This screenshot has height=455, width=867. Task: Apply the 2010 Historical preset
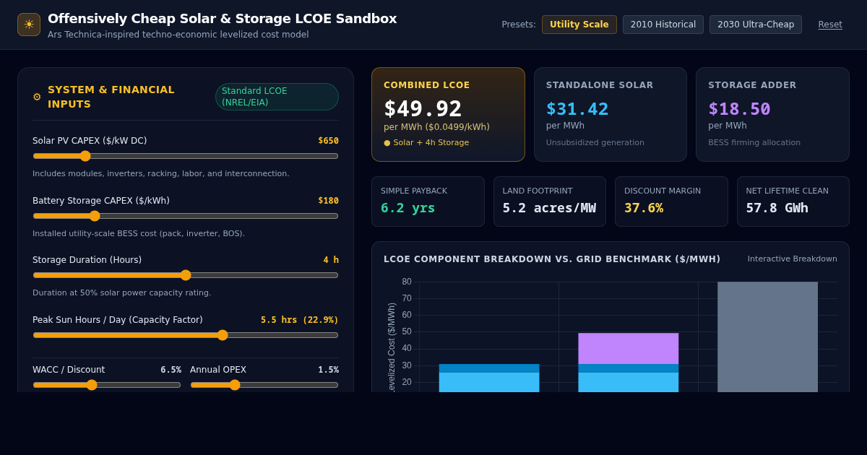[663, 25]
